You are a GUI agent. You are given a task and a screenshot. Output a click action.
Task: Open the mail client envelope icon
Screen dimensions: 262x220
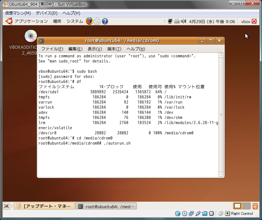[x=97, y=21]
